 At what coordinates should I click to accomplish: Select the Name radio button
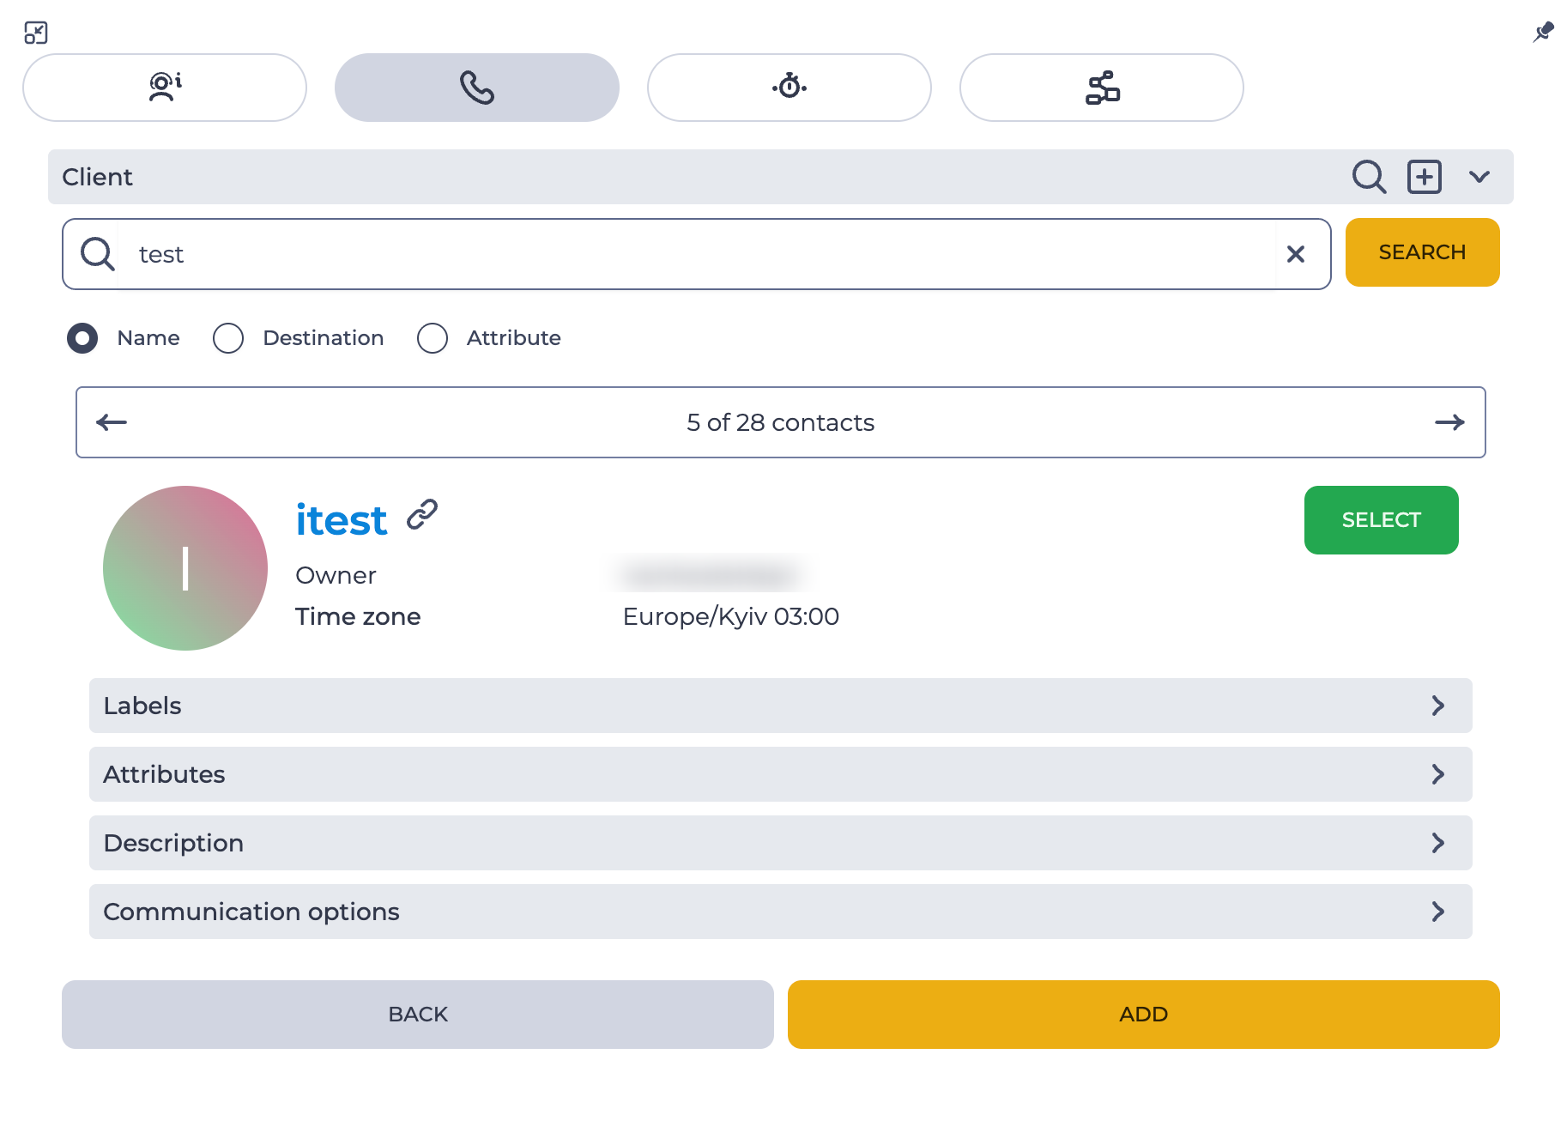[82, 338]
